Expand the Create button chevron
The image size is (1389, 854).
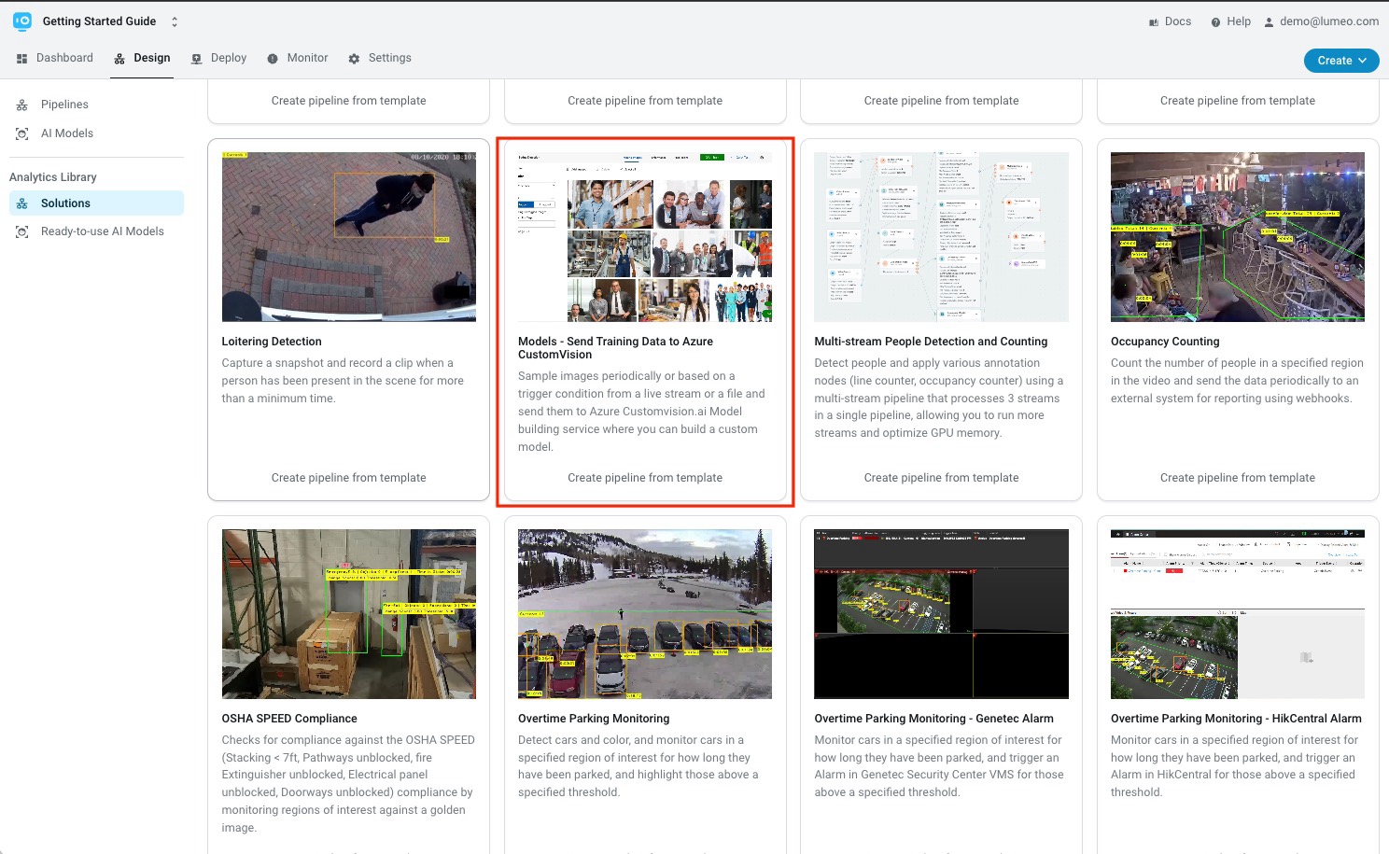point(1363,61)
